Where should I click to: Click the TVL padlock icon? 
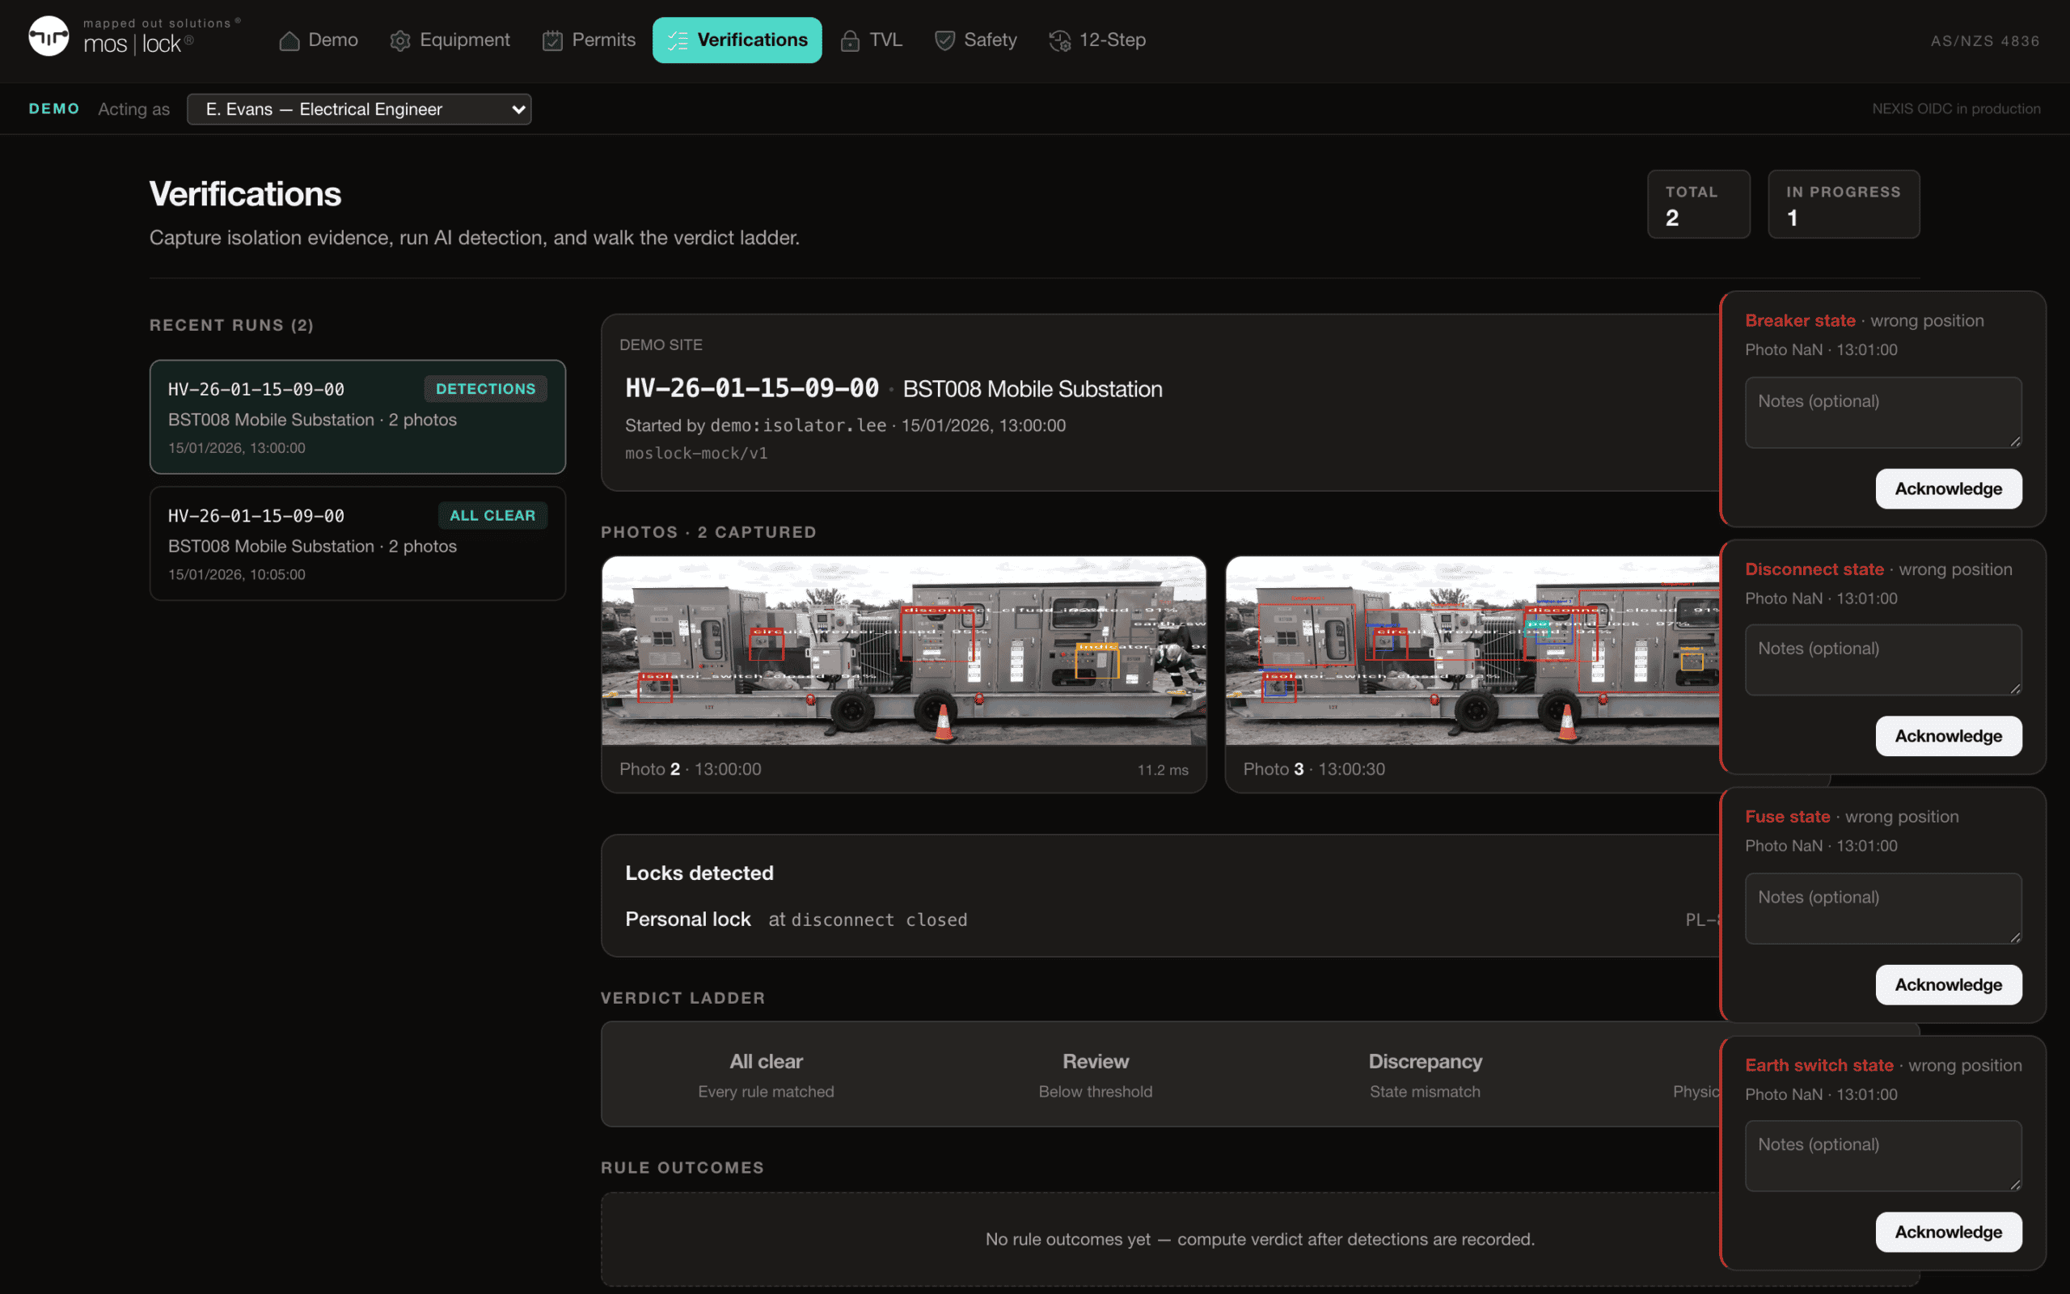tap(849, 40)
